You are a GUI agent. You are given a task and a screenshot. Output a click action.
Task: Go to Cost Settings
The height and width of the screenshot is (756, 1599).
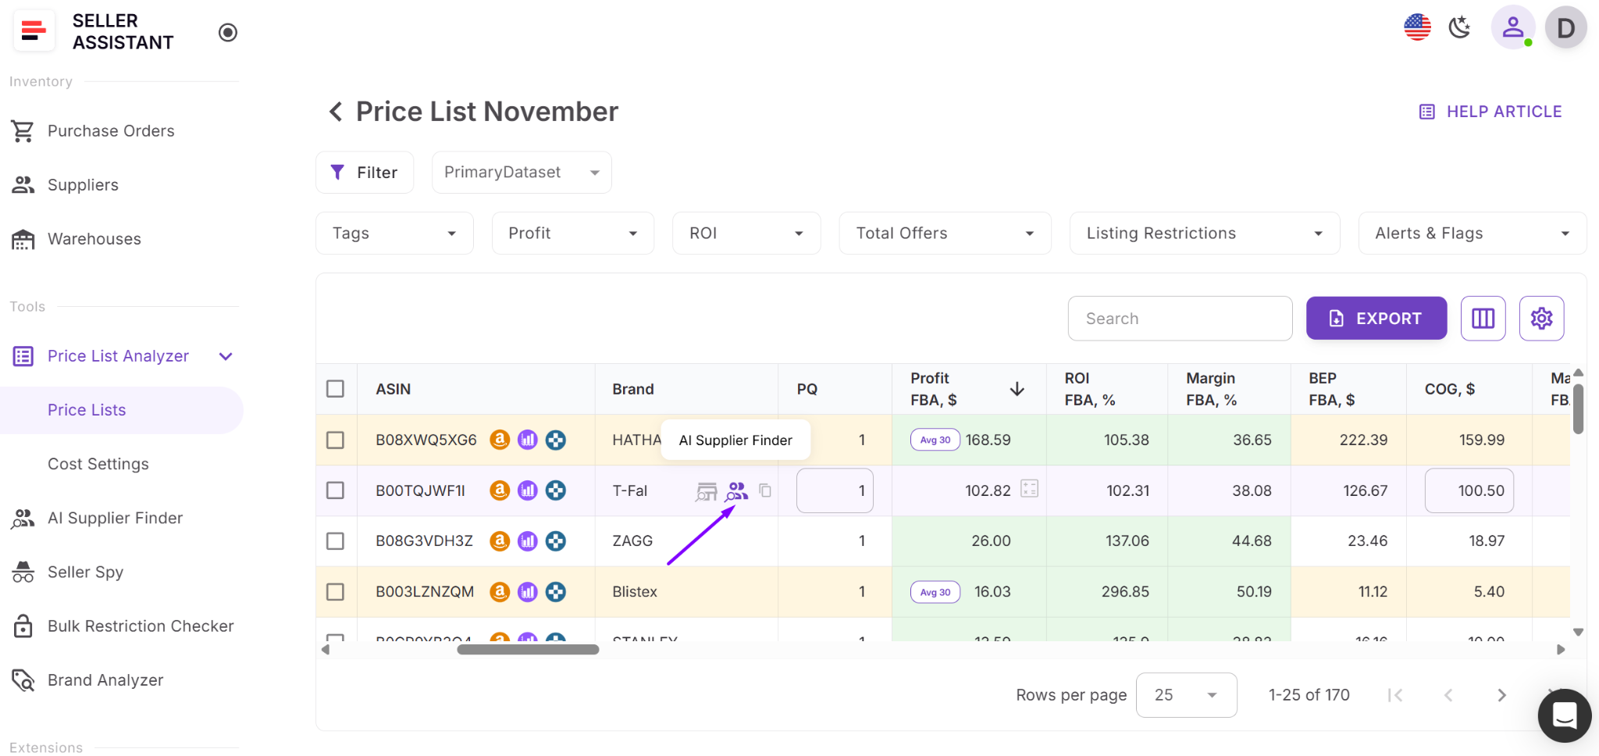point(98,463)
